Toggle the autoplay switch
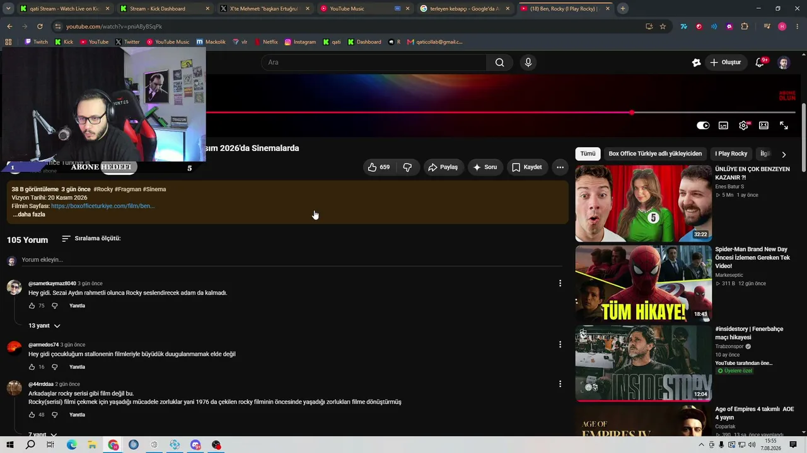Viewport: 807px width, 453px height. (703, 125)
